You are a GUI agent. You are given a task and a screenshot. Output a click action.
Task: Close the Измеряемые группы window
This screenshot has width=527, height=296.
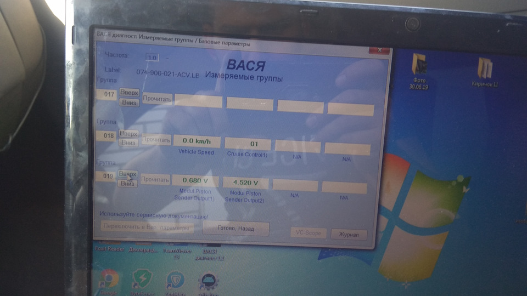379,50
